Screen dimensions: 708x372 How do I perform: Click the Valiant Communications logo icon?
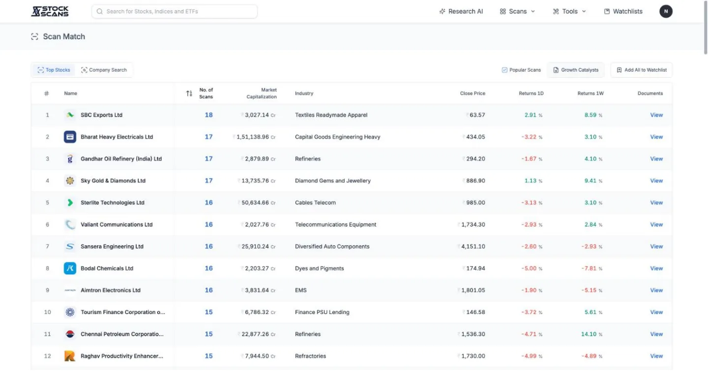coord(70,225)
